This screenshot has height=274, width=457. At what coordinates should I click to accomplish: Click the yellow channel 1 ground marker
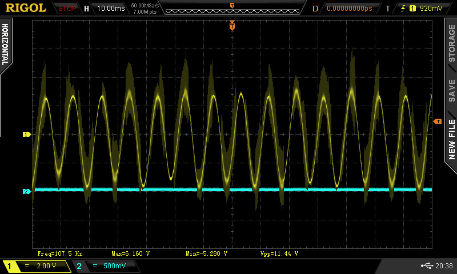(26, 135)
